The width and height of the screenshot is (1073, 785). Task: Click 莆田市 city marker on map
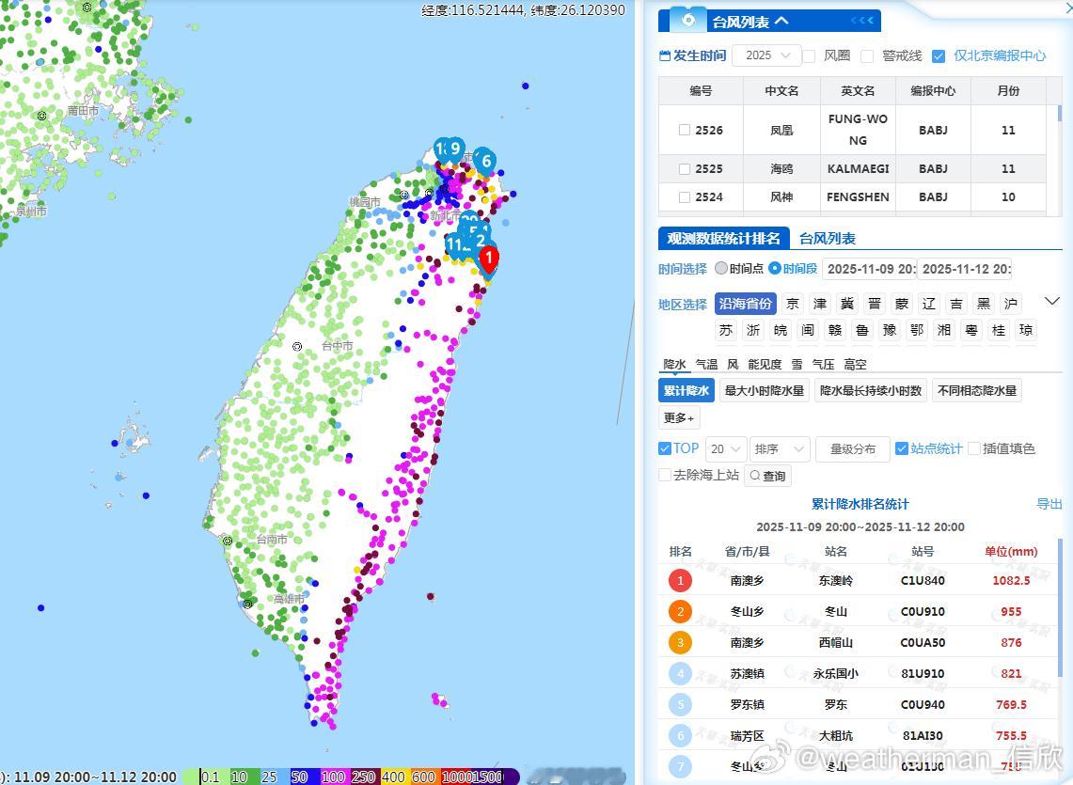pyautogui.click(x=41, y=116)
